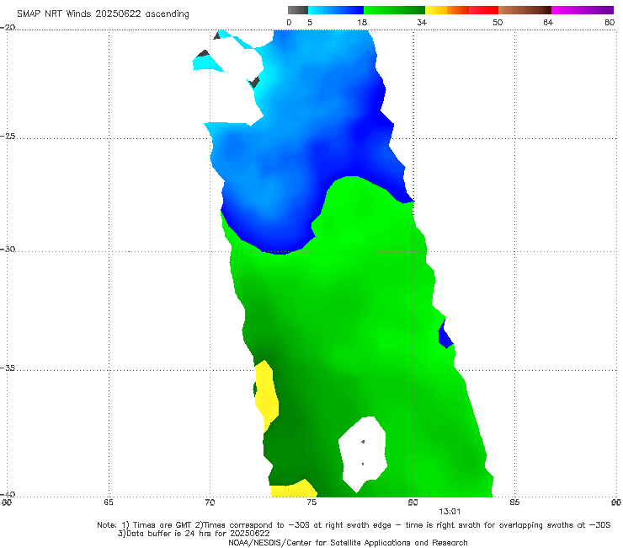Click the color bar label '18'

coord(362,23)
